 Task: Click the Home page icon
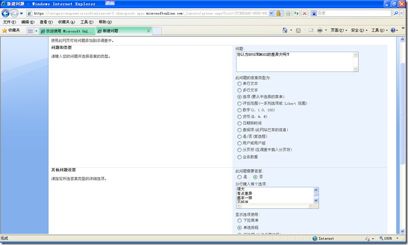(285, 30)
